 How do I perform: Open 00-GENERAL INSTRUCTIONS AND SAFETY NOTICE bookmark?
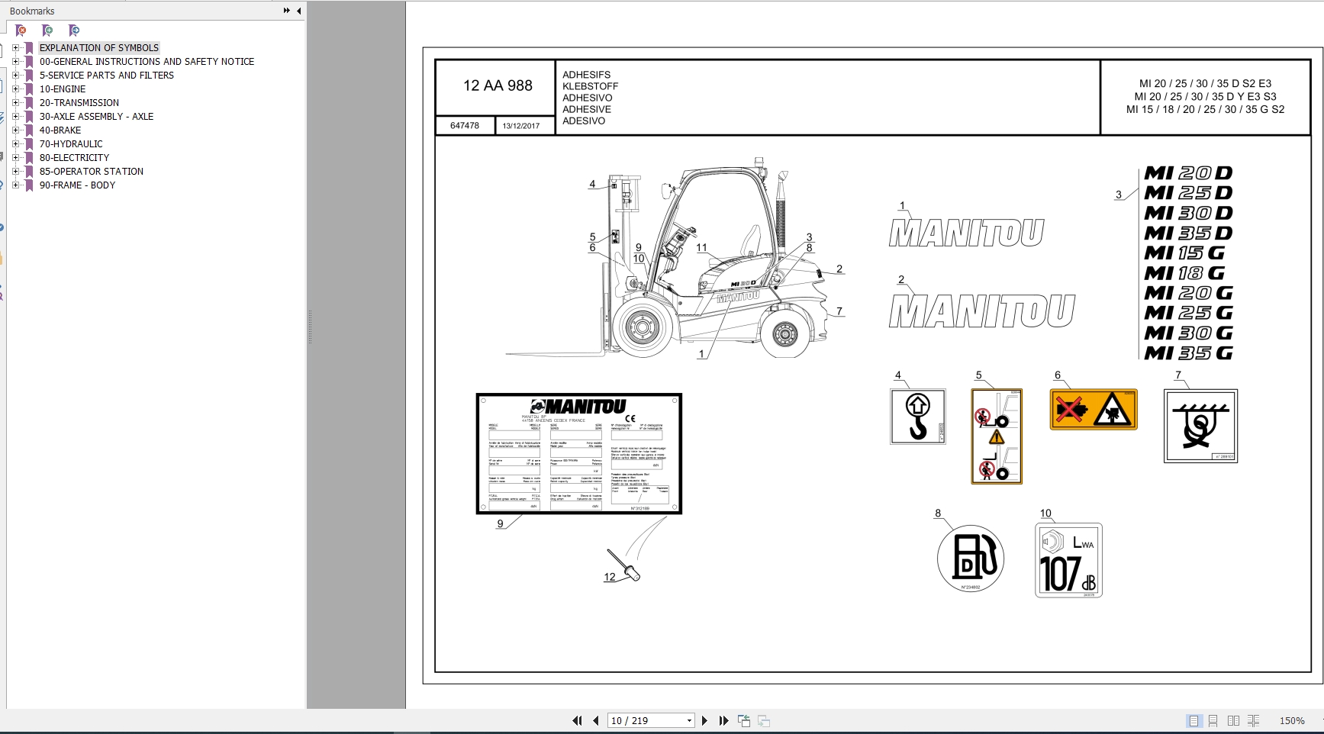click(x=147, y=61)
